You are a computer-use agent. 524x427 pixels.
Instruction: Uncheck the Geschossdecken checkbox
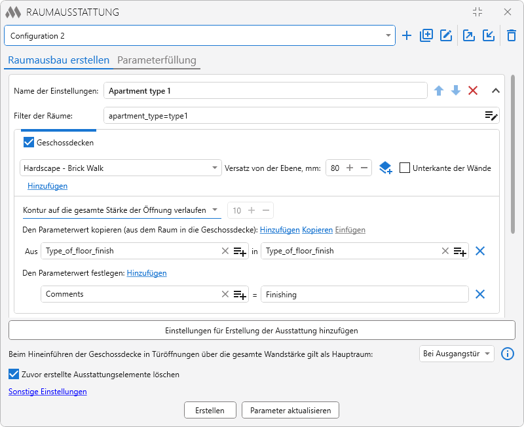pyautogui.click(x=29, y=142)
